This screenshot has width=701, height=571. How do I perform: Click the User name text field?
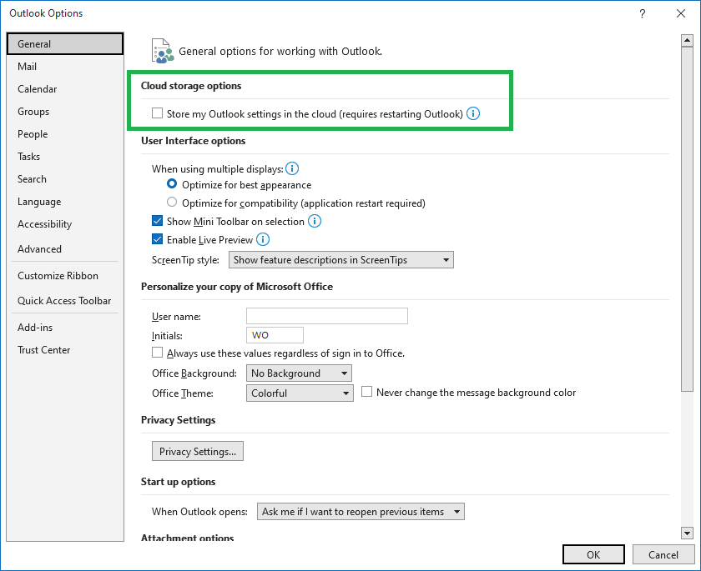(x=327, y=316)
